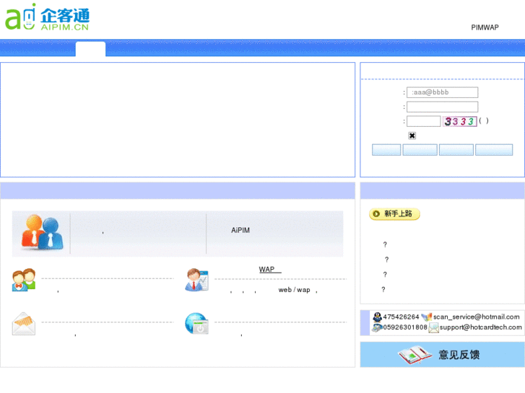Click the open envelope mail icon
The image size is (525, 393).
[23, 324]
